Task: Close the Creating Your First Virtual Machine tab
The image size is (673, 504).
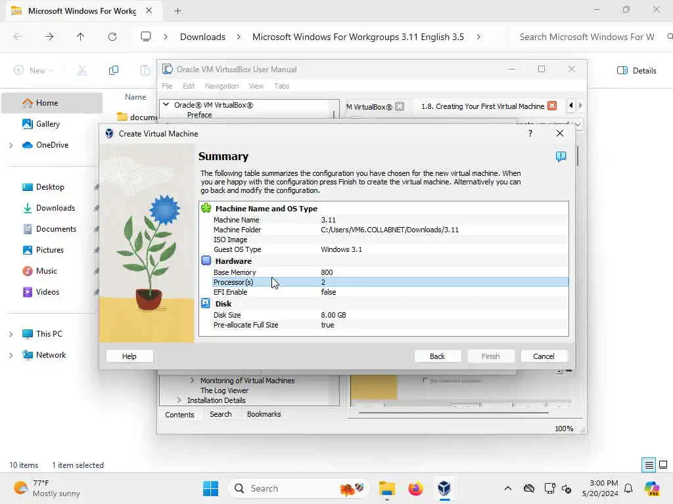Action: 552,106
